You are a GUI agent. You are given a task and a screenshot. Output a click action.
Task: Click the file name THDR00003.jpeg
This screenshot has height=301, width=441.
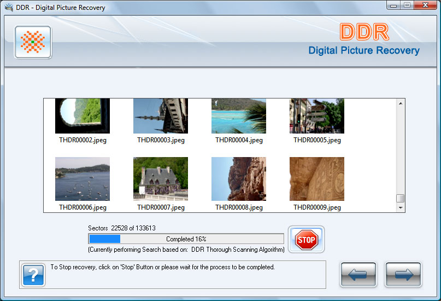(x=161, y=140)
